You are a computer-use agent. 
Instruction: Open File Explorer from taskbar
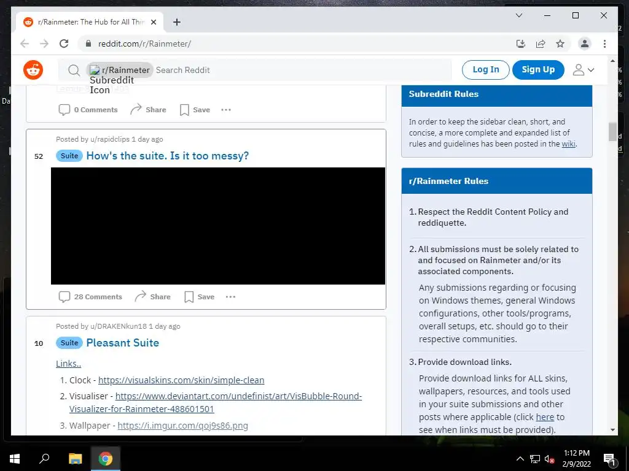pos(75,459)
